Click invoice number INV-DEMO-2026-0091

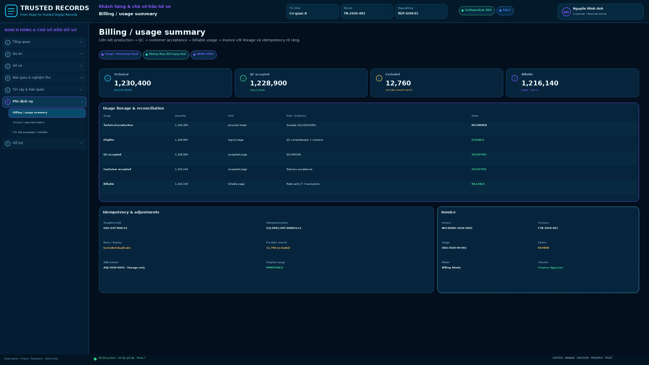tap(457, 228)
